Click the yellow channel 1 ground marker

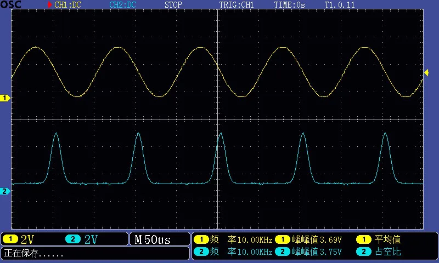[x=5, y=98]
